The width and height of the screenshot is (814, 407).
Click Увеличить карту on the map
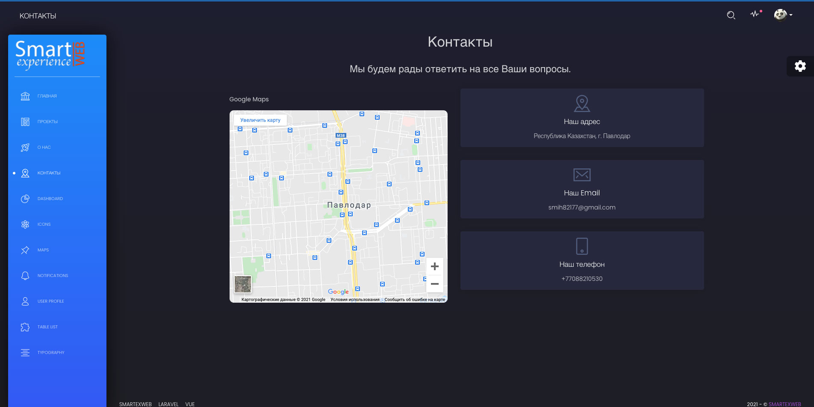[x=260, y=120]
